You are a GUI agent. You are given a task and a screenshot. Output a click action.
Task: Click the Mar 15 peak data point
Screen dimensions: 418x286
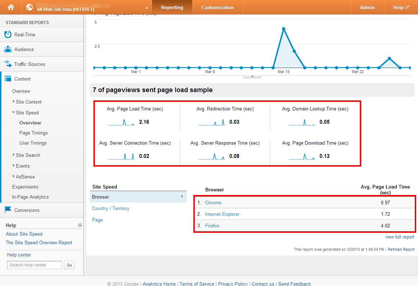(284, 29)
